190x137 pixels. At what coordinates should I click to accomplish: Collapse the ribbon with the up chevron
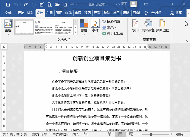pyautogui.click(x=186, y=41)
